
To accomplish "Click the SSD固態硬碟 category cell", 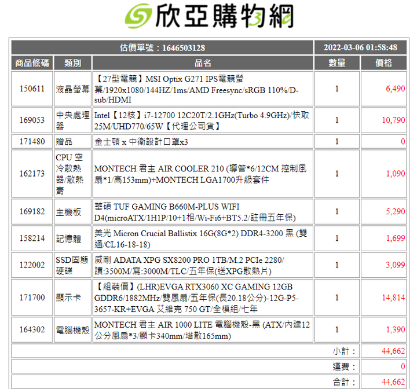I will tap(72, 265).
